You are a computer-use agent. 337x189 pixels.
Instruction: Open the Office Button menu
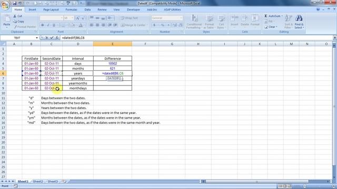click(5, 5)
